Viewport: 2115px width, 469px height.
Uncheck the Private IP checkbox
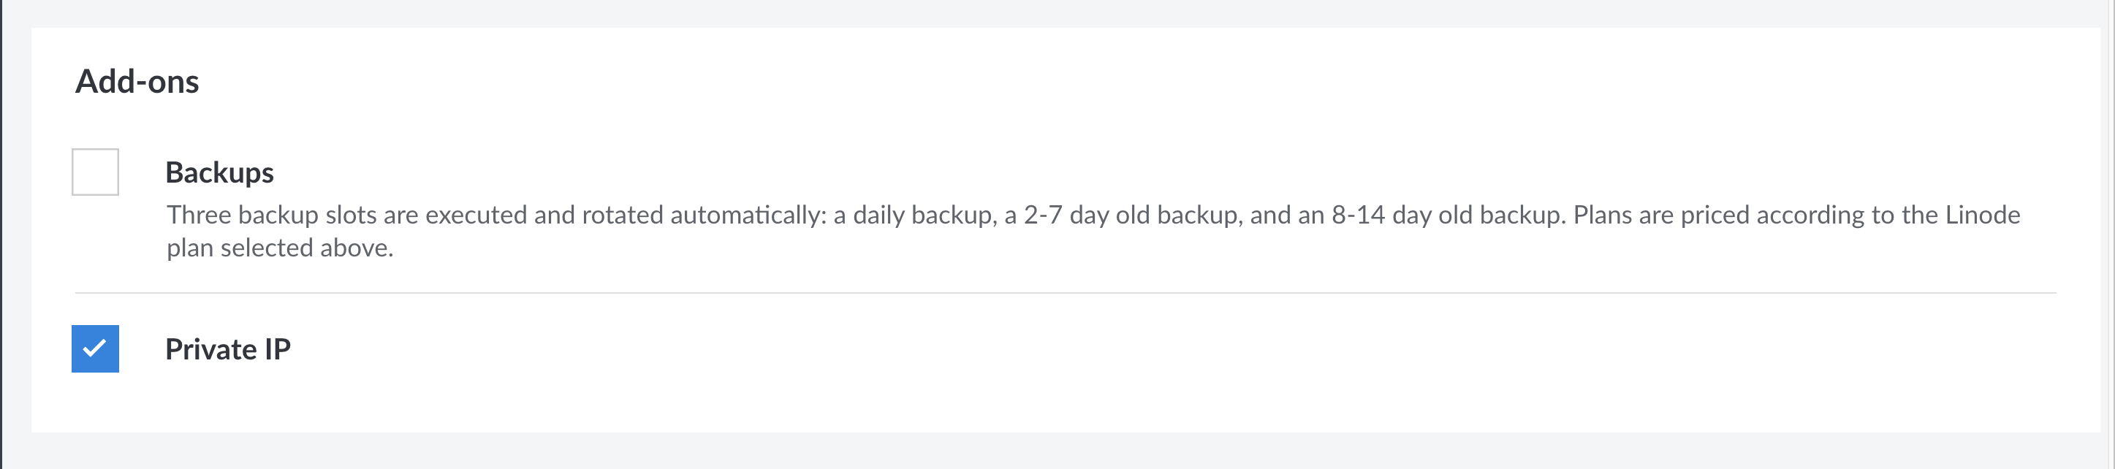pos(95,349)
